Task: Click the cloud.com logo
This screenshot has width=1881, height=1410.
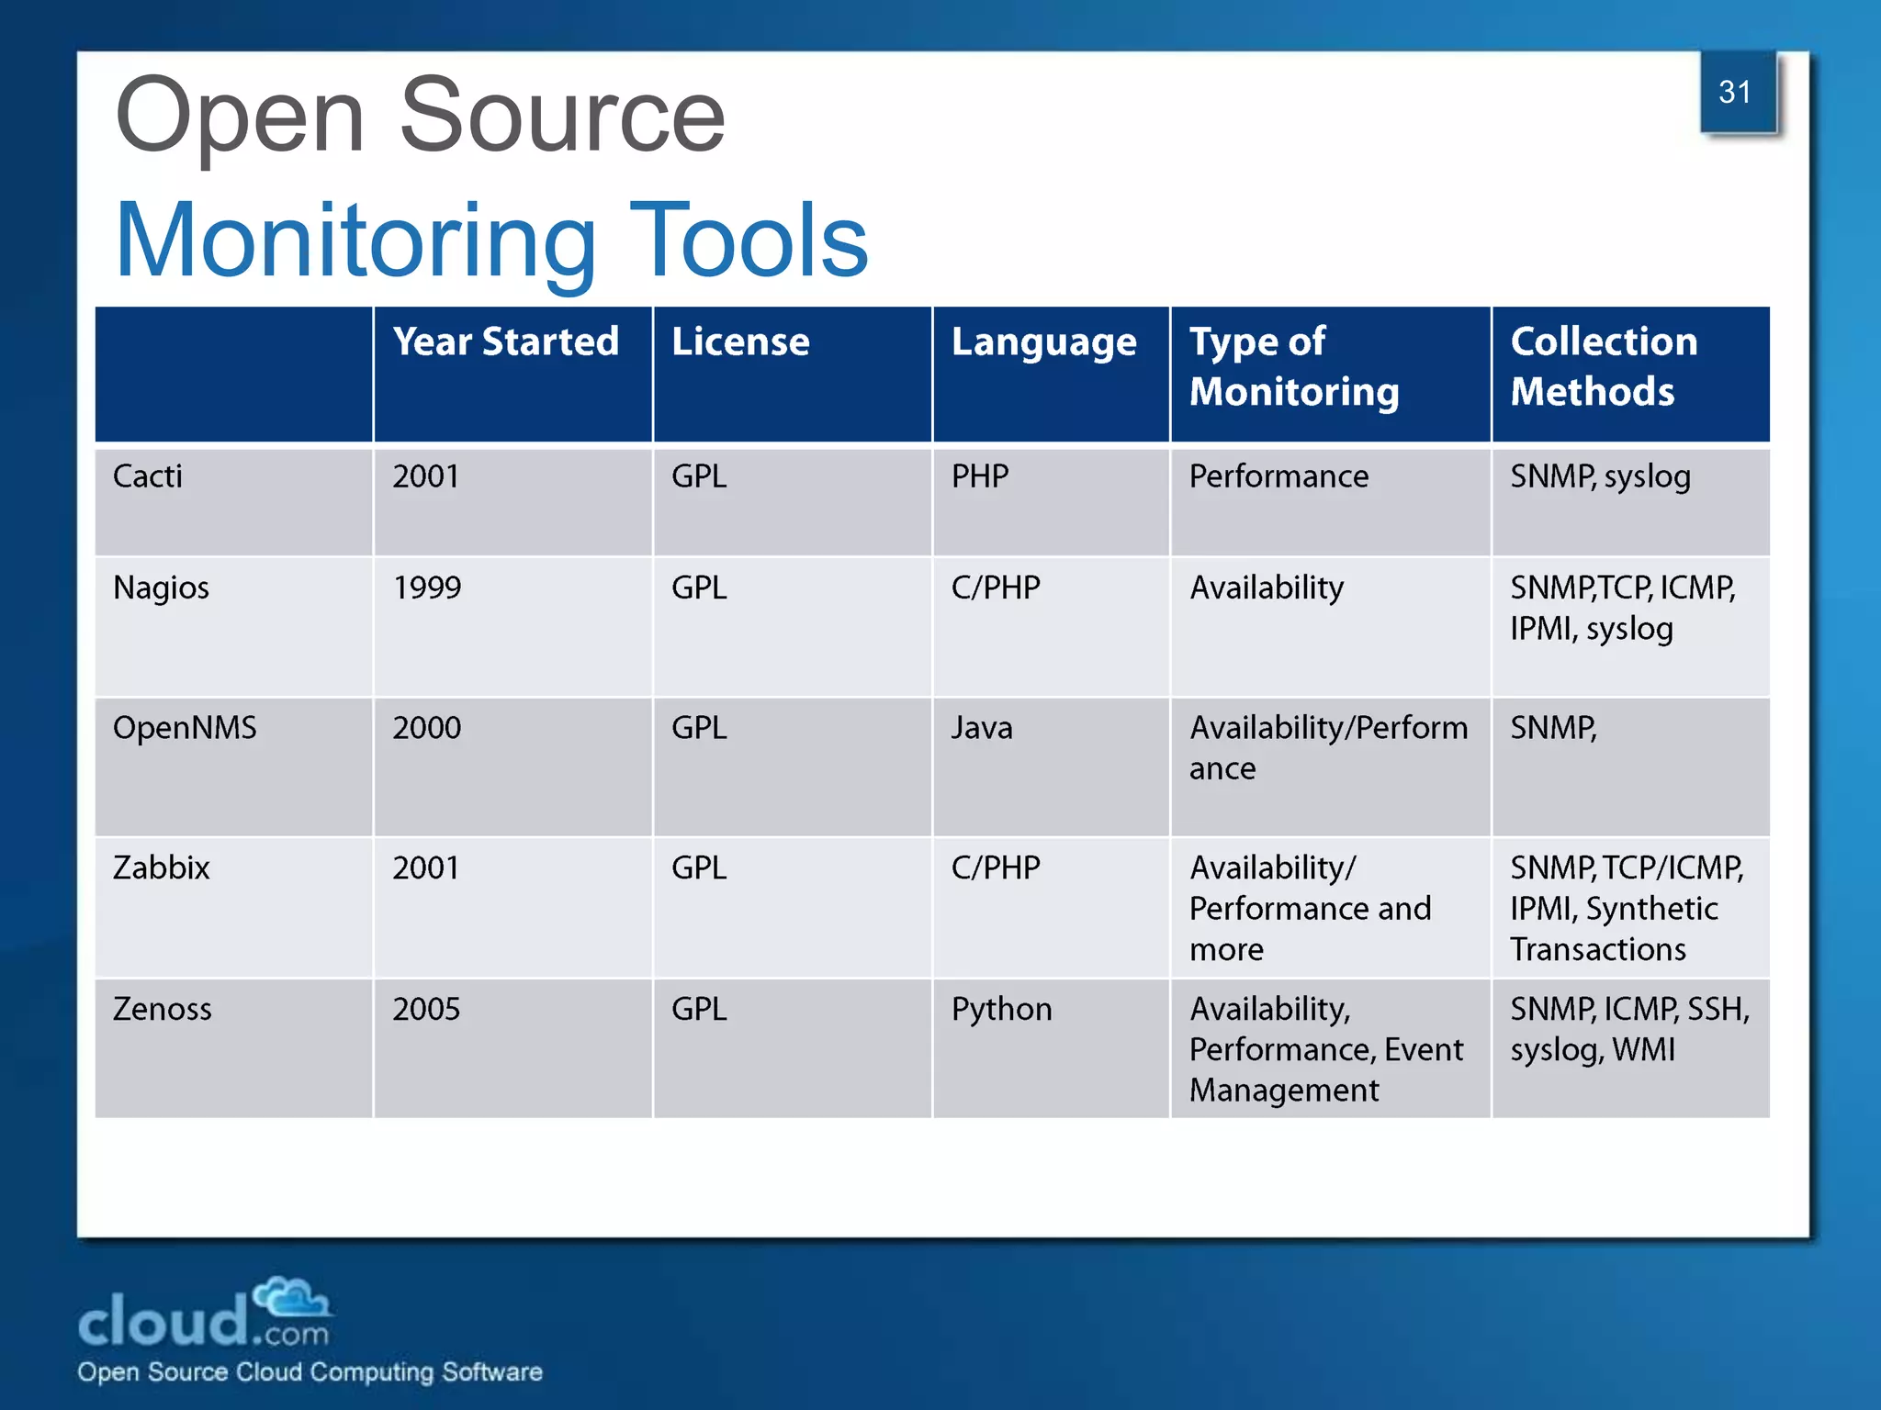Action: (205, 1313)
